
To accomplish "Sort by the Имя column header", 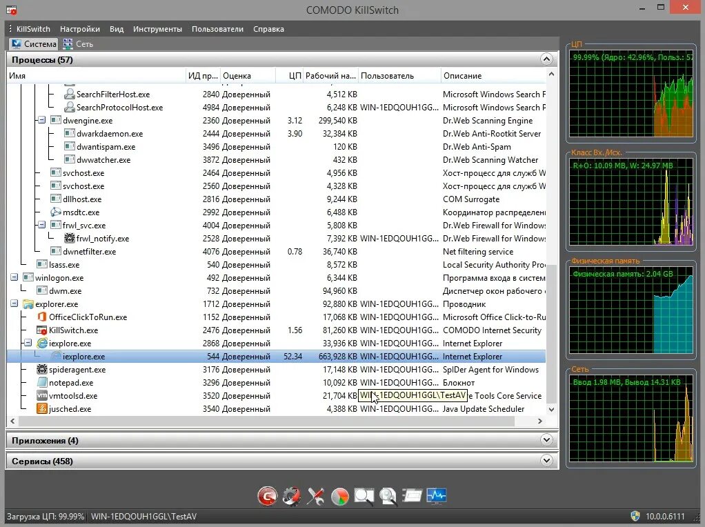I will click(x=96, y=76).
